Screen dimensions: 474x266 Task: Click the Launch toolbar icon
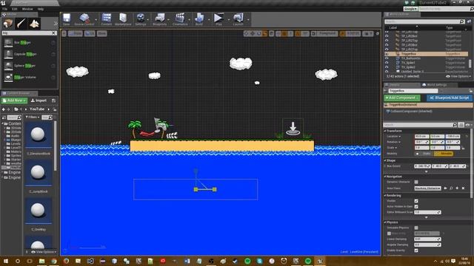coord(238,19)
